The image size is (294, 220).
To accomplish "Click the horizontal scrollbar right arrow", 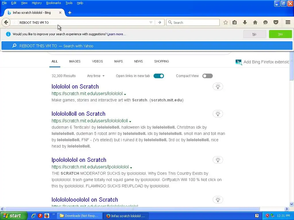I will [287, 209].
